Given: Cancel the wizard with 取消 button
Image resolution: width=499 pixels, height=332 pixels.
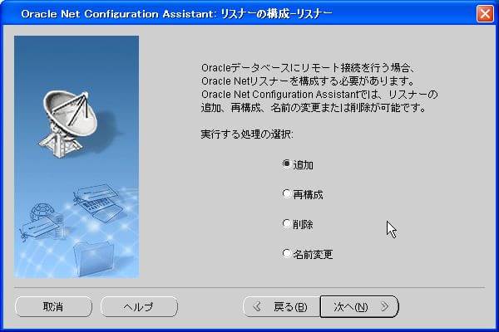Looking at the screenshot, I should [53, 306].
